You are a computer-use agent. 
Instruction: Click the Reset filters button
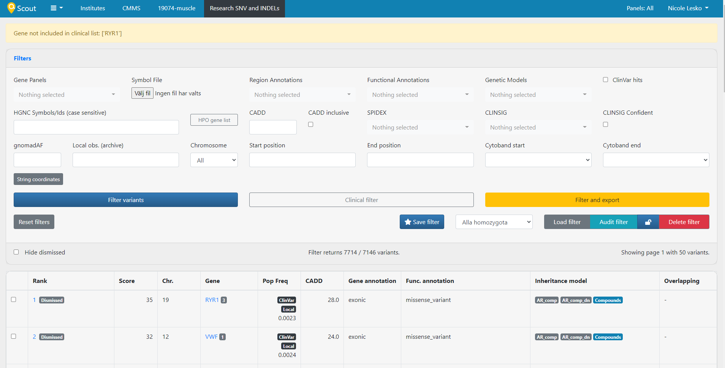pos(34,222)
